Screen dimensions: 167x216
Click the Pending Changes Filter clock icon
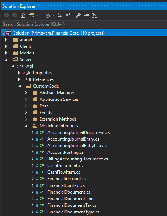click(47, 15)
